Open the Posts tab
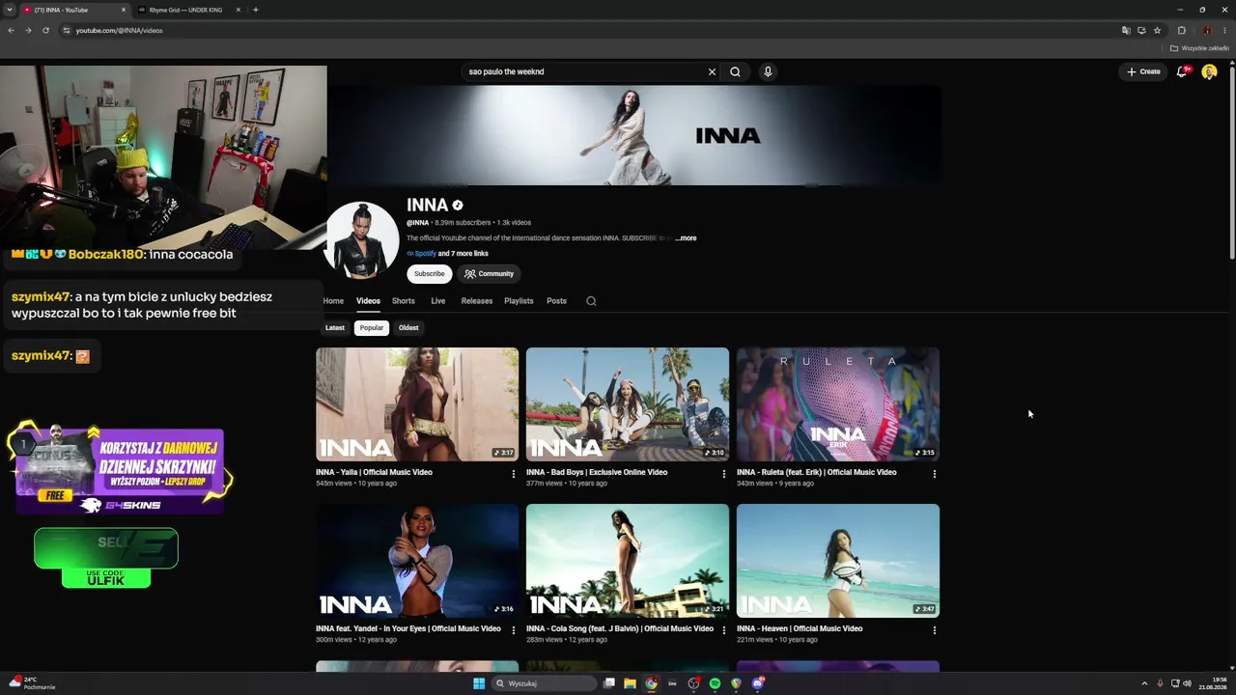 (x=557, y=301)
